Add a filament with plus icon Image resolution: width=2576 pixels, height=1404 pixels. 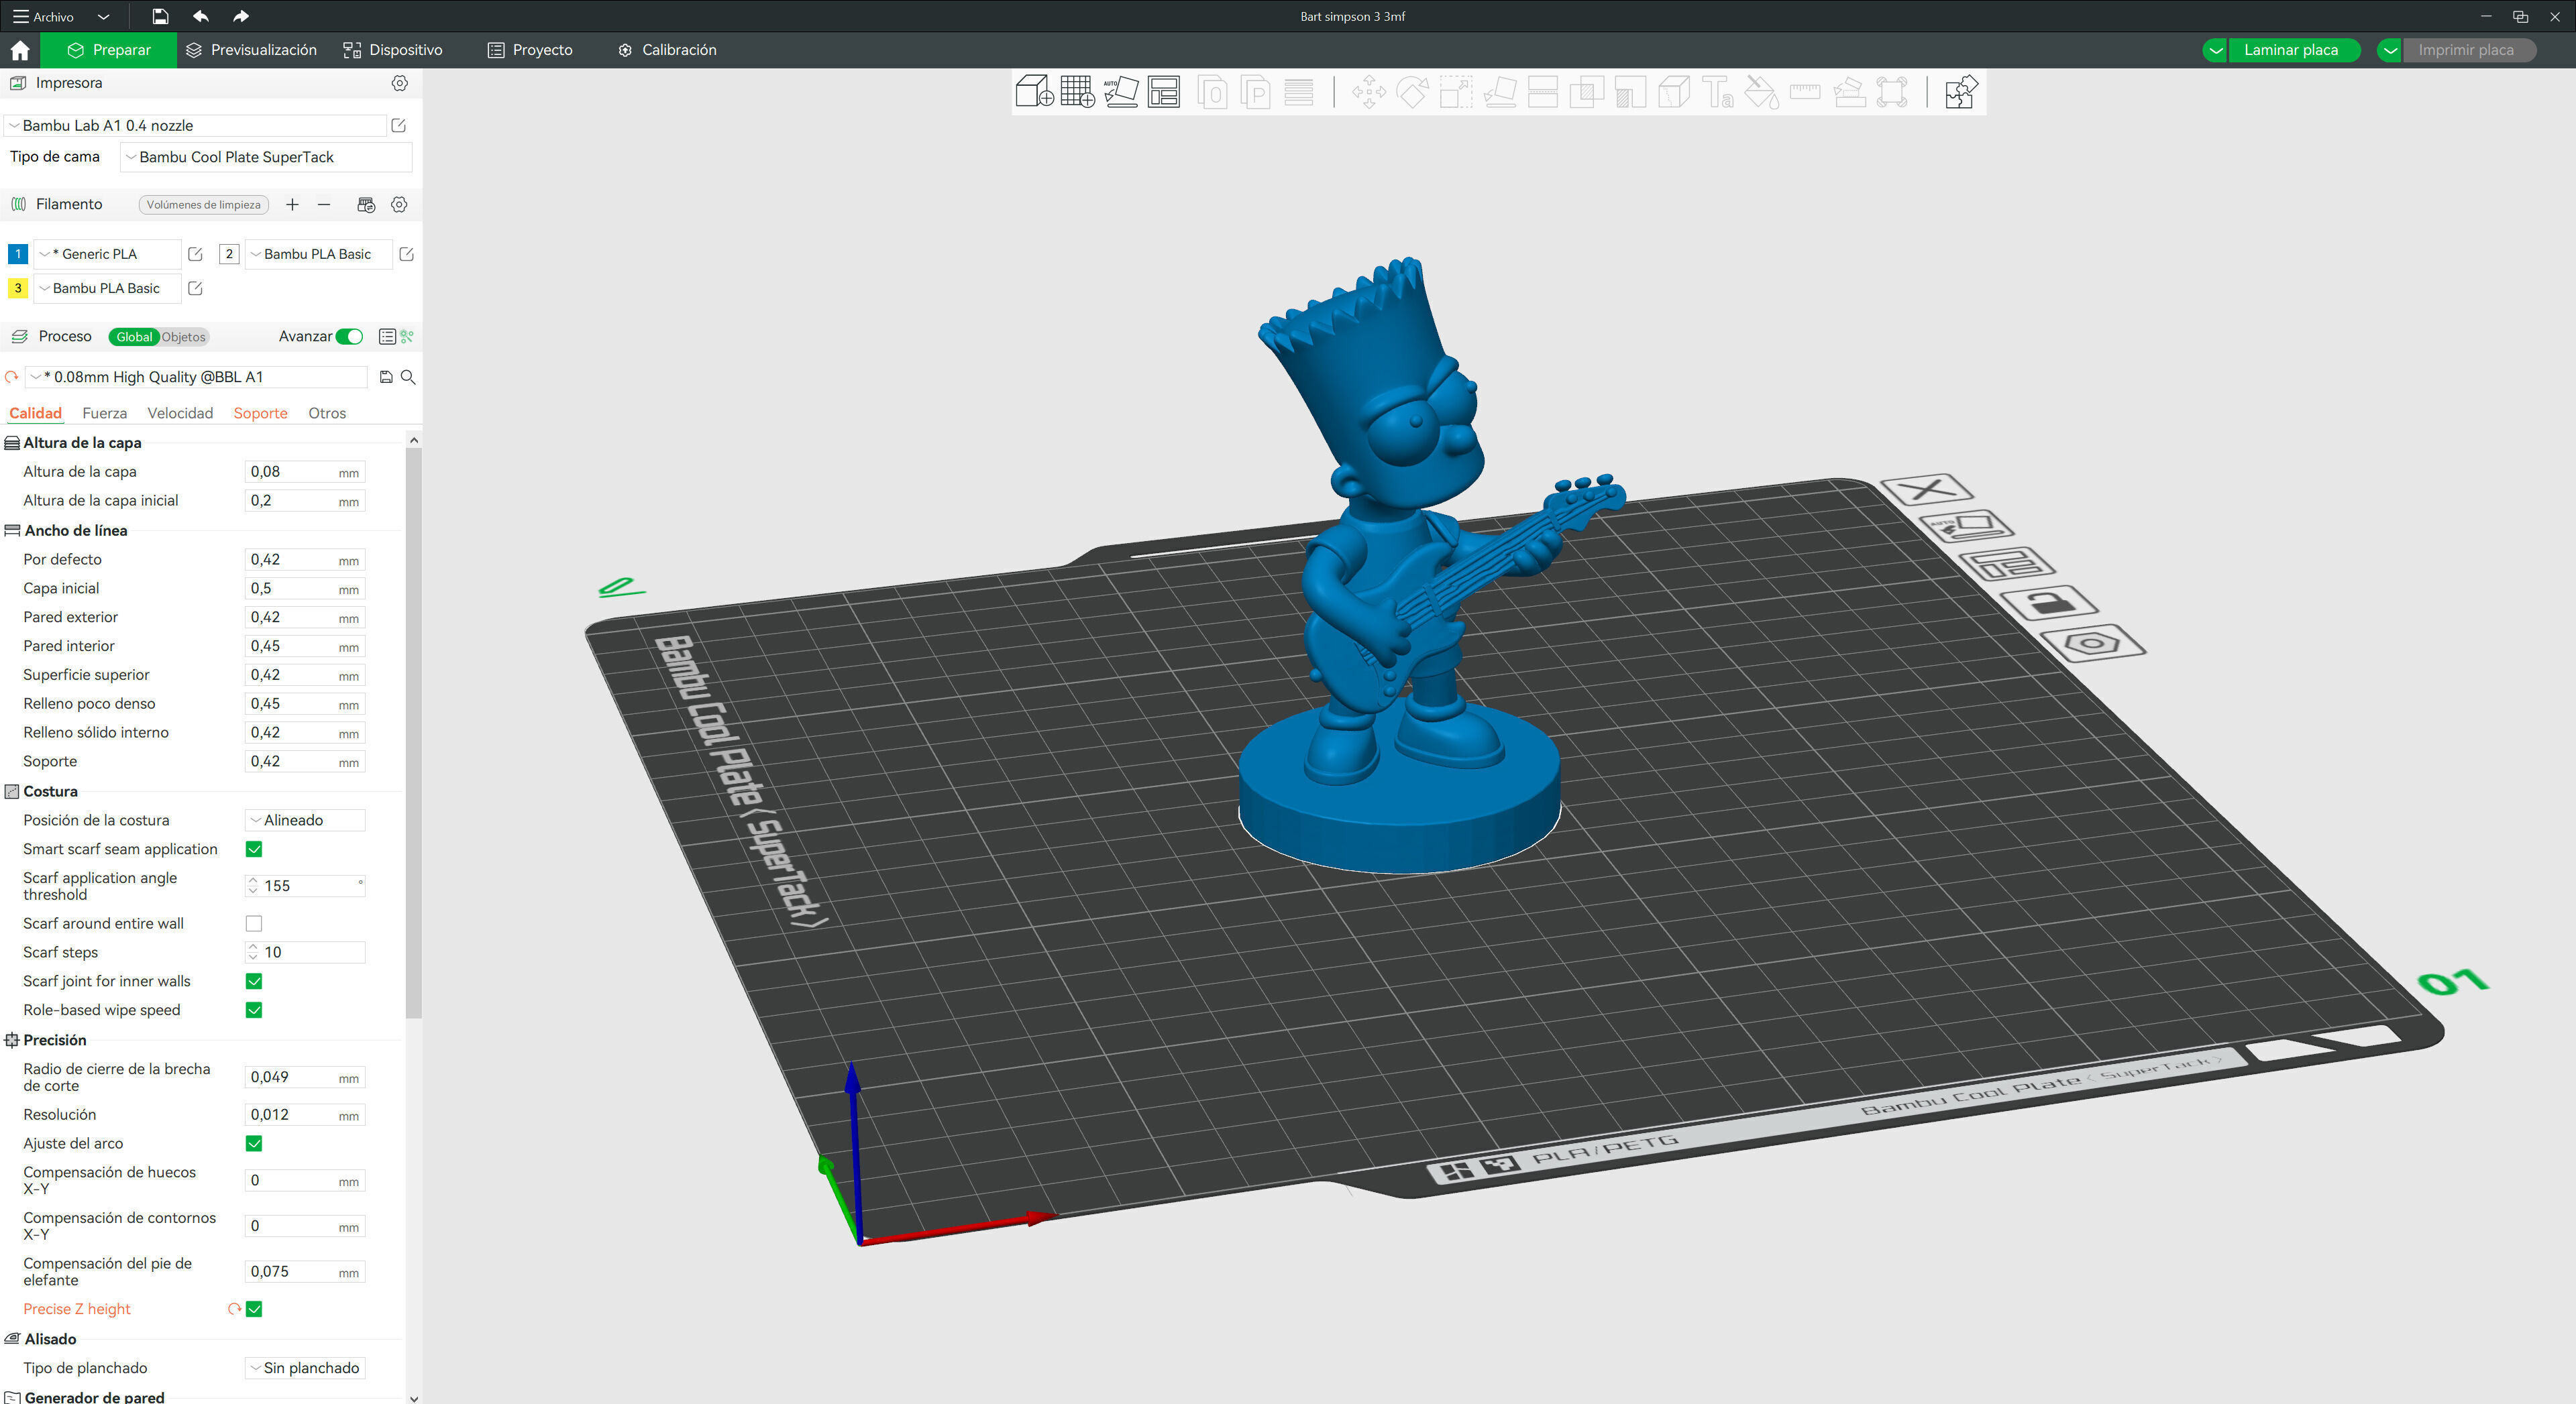[x=292, y=205]
